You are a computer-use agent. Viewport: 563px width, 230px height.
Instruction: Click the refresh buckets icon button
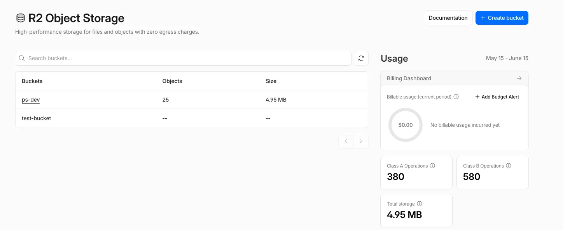click(361, 58)
